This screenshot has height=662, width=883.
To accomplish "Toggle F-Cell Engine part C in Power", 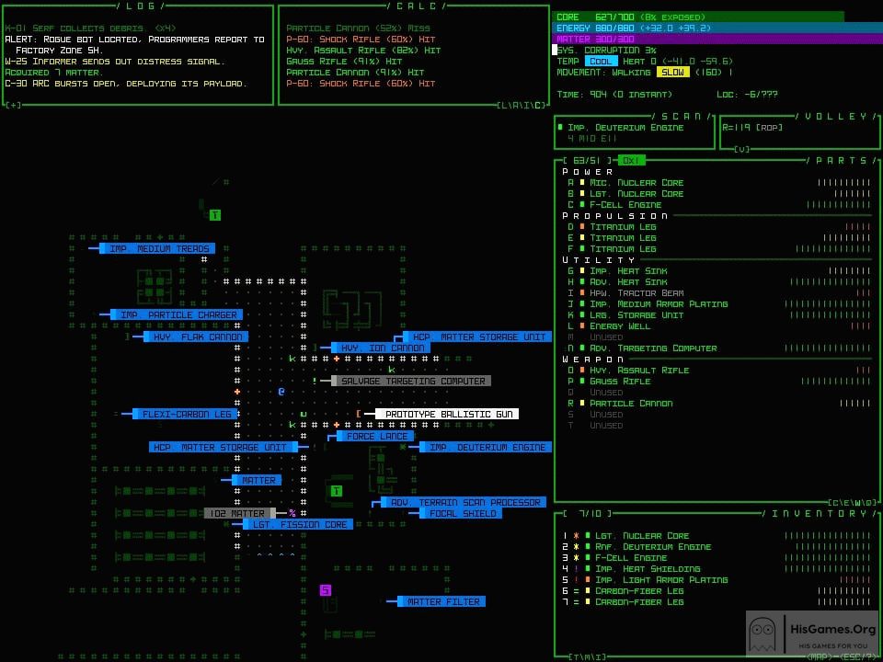I will tap(719, 204).
